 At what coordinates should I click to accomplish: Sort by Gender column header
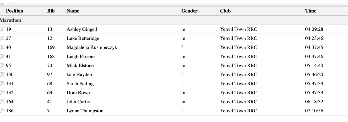(189, 11)
